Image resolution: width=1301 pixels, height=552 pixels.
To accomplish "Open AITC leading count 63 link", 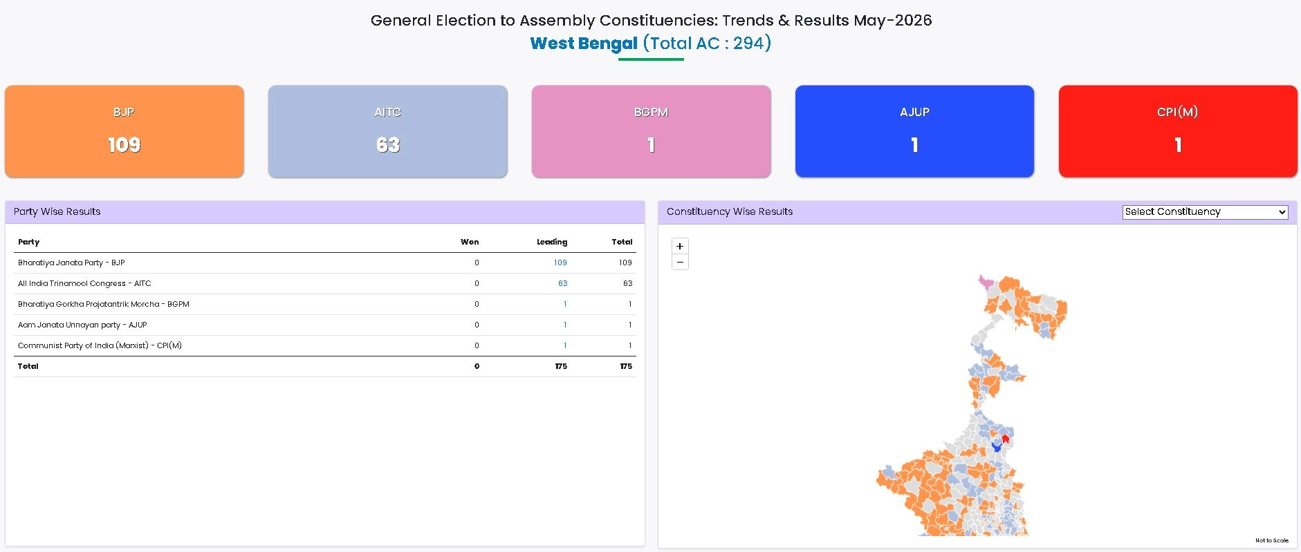I will coord(563,283).
